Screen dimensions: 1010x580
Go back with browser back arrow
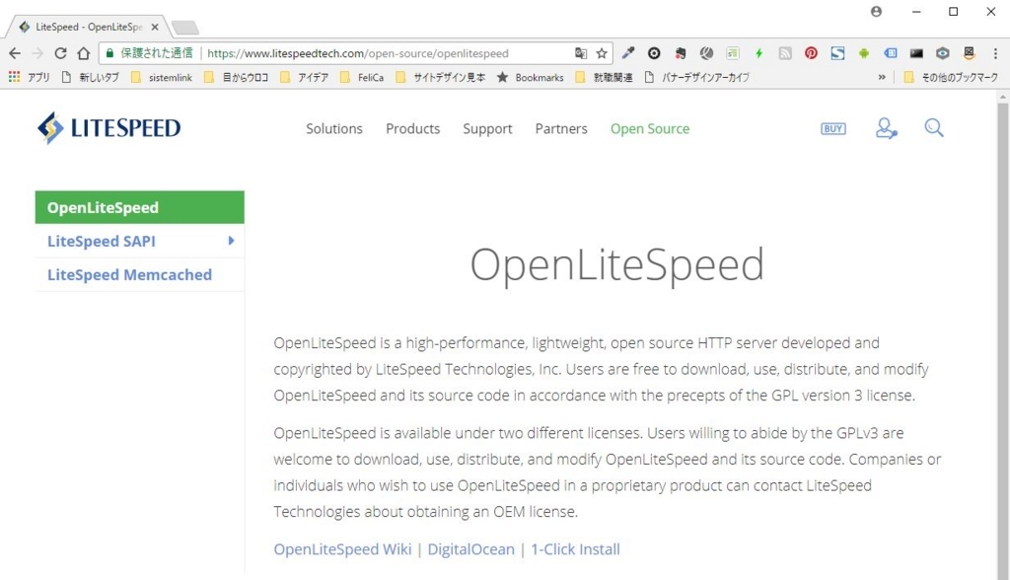pyautogui.click(x=15, y=53)
